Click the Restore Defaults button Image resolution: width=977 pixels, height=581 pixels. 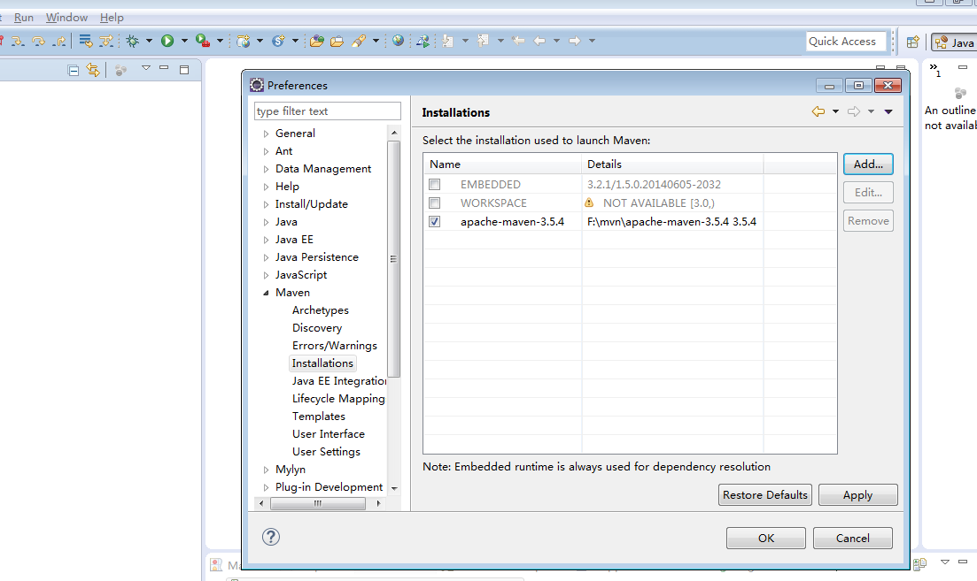[x=764, y=495]
